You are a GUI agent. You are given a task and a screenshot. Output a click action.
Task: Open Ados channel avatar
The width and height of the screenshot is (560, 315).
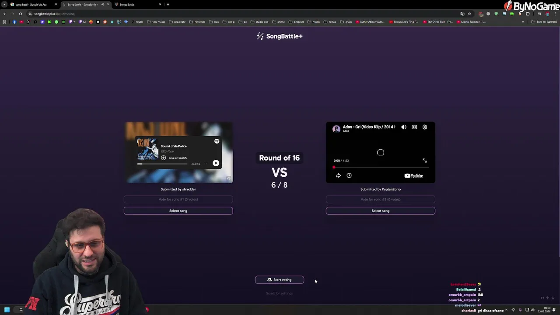pos(336,129)
